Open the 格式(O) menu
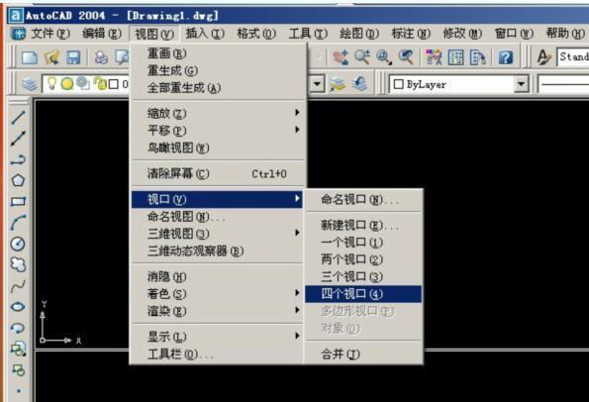 [256, 34]
